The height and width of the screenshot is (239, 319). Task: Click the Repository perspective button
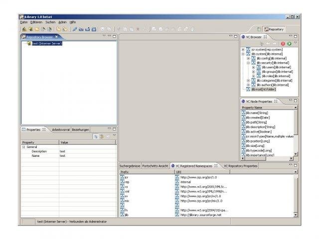point(274,29)
